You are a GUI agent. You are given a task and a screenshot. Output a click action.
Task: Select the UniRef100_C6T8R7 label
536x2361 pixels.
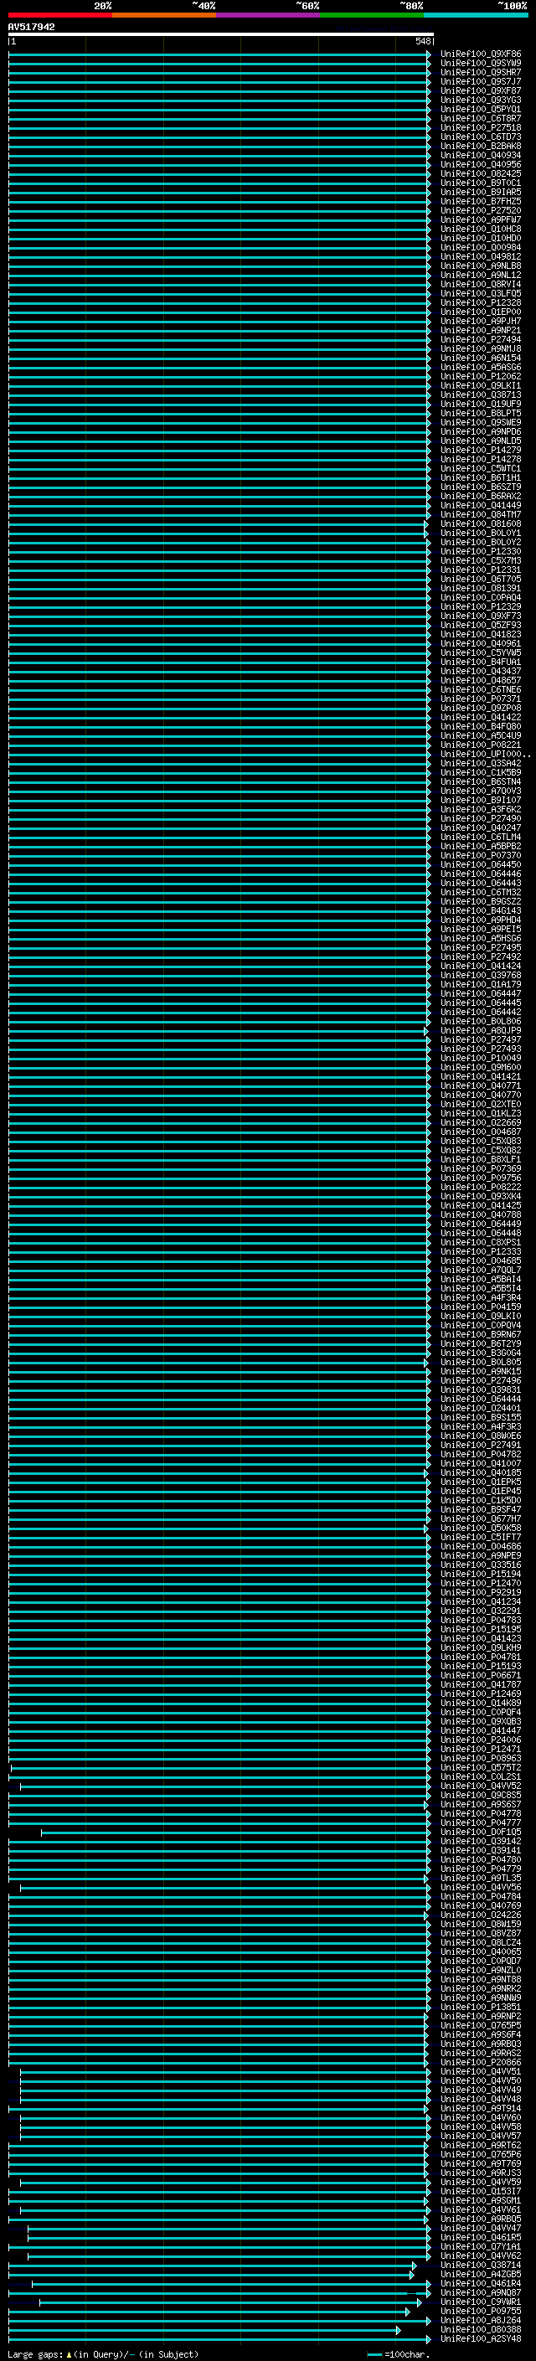pos(481,118)
